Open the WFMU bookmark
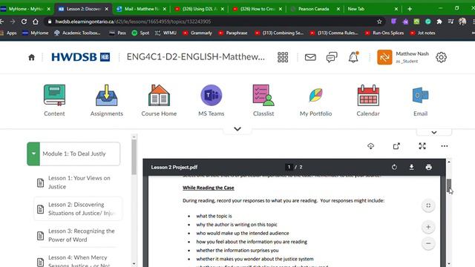Viewport: 475px width, 267px height. click(166, 33)
